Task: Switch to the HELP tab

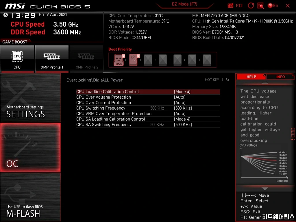Action: click(251, 77)
